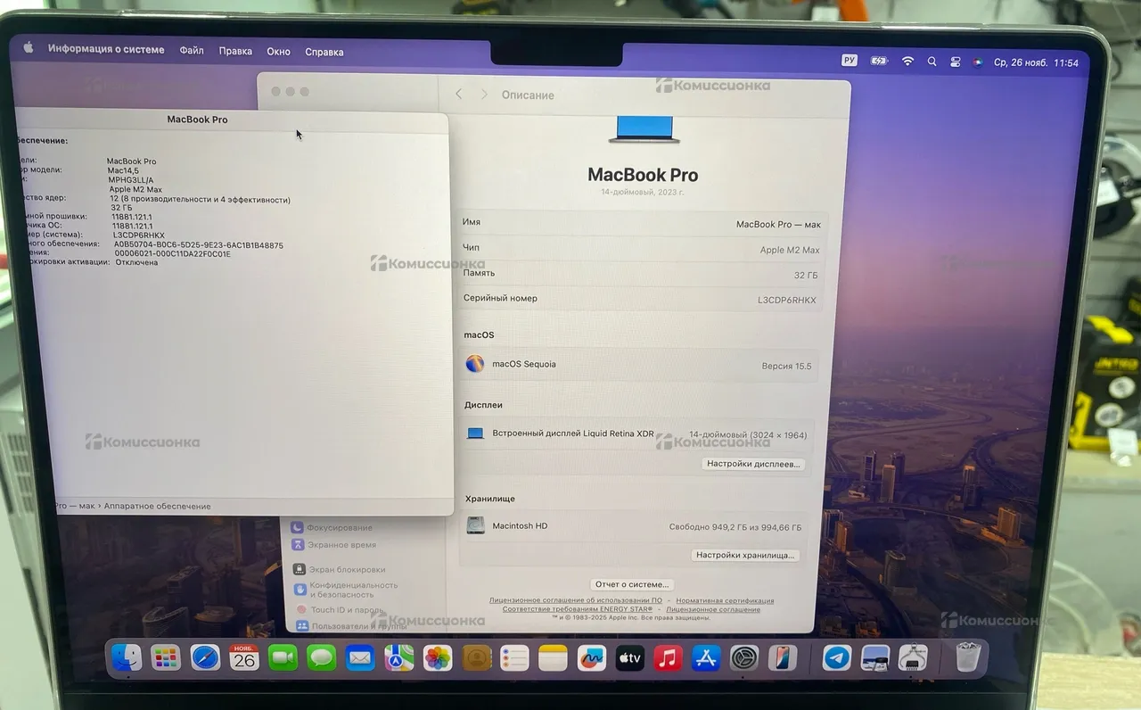Click the Apple TV dock icon
Screen dimensions: 1141x710
tap(629, 658)
